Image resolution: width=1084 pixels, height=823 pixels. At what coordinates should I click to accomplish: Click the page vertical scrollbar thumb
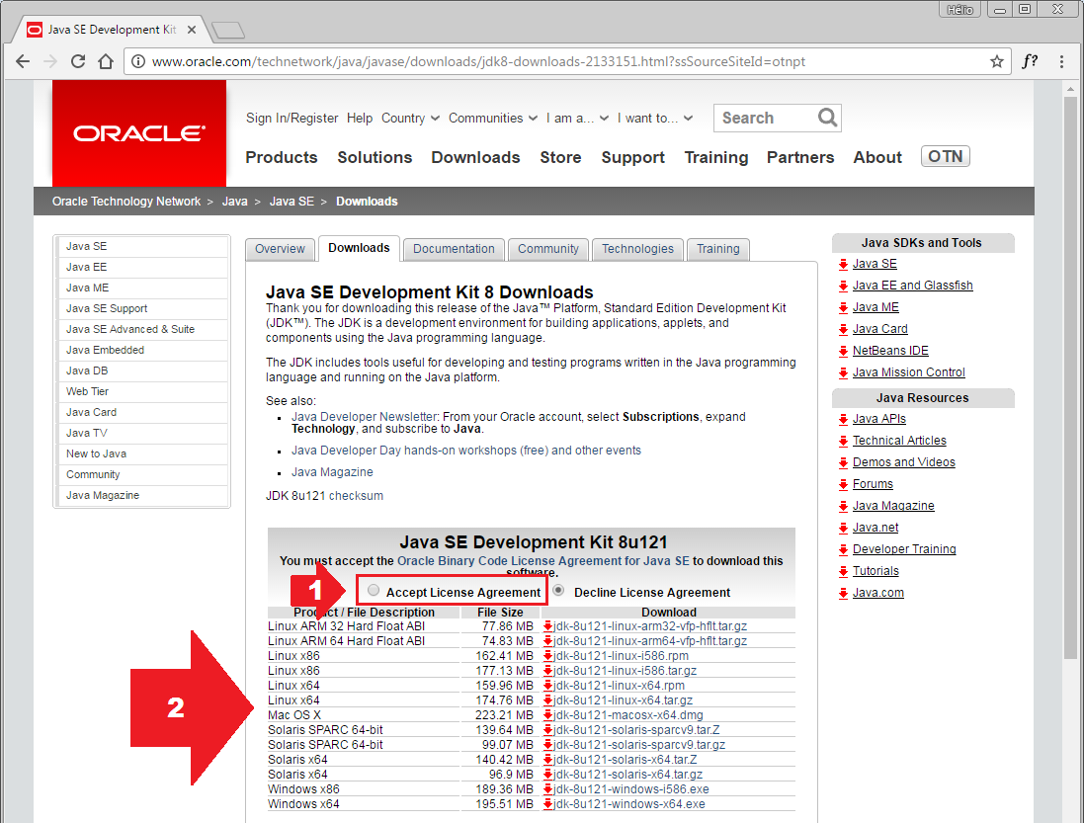[x=1070, y=376]
